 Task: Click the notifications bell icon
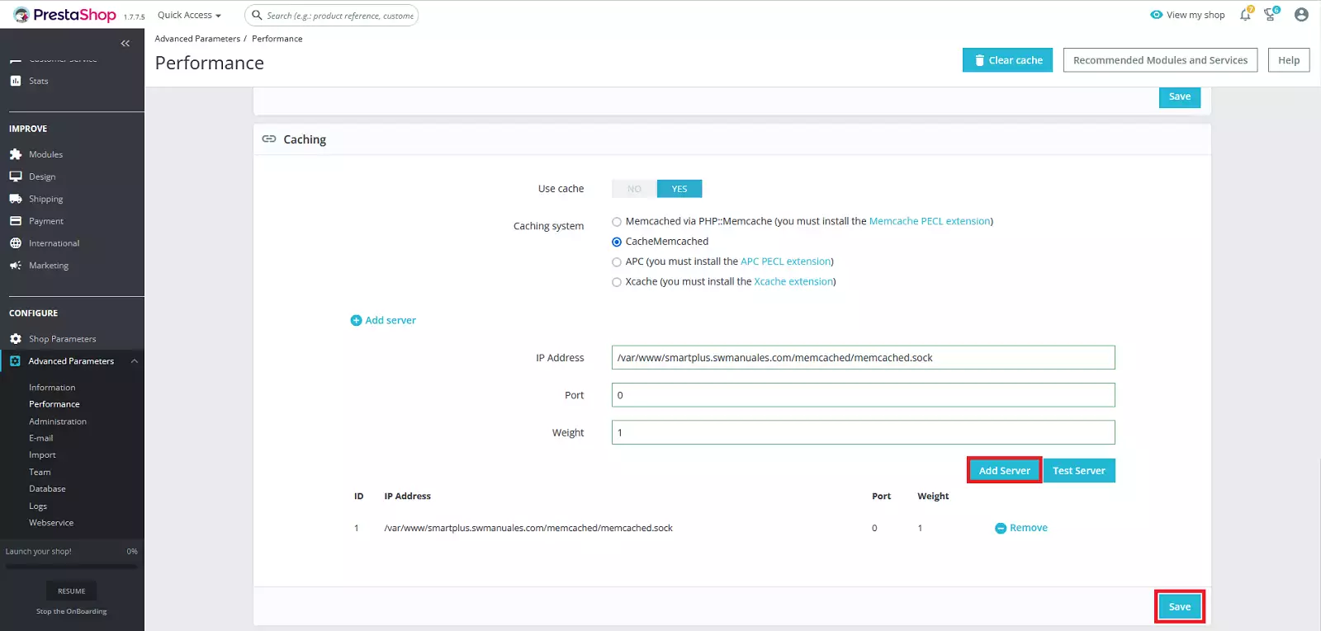[x=1244, y=15]
